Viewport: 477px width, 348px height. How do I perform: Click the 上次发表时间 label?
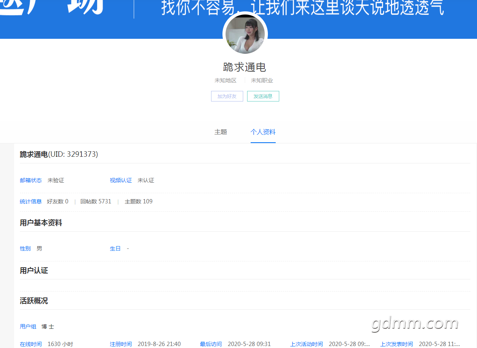(397, 344)
